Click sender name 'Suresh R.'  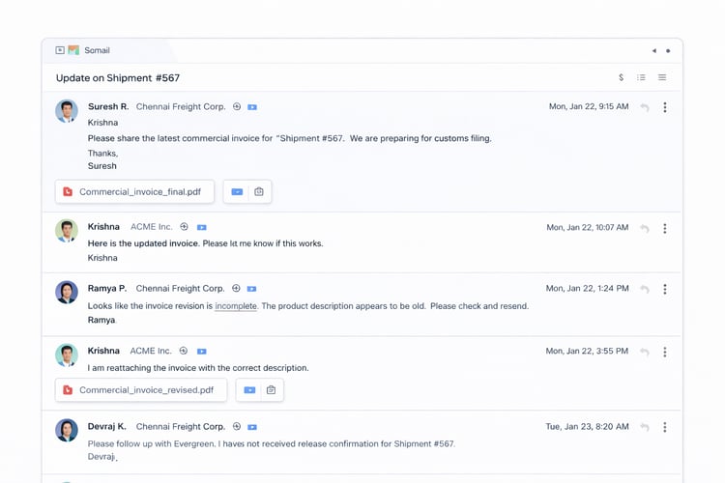[108, 106]
